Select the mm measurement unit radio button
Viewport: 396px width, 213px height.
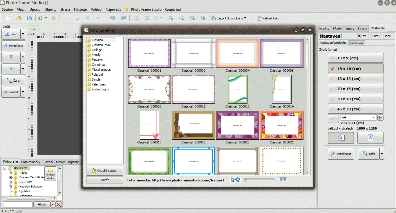pyautogui.click(x=370, y=36)
